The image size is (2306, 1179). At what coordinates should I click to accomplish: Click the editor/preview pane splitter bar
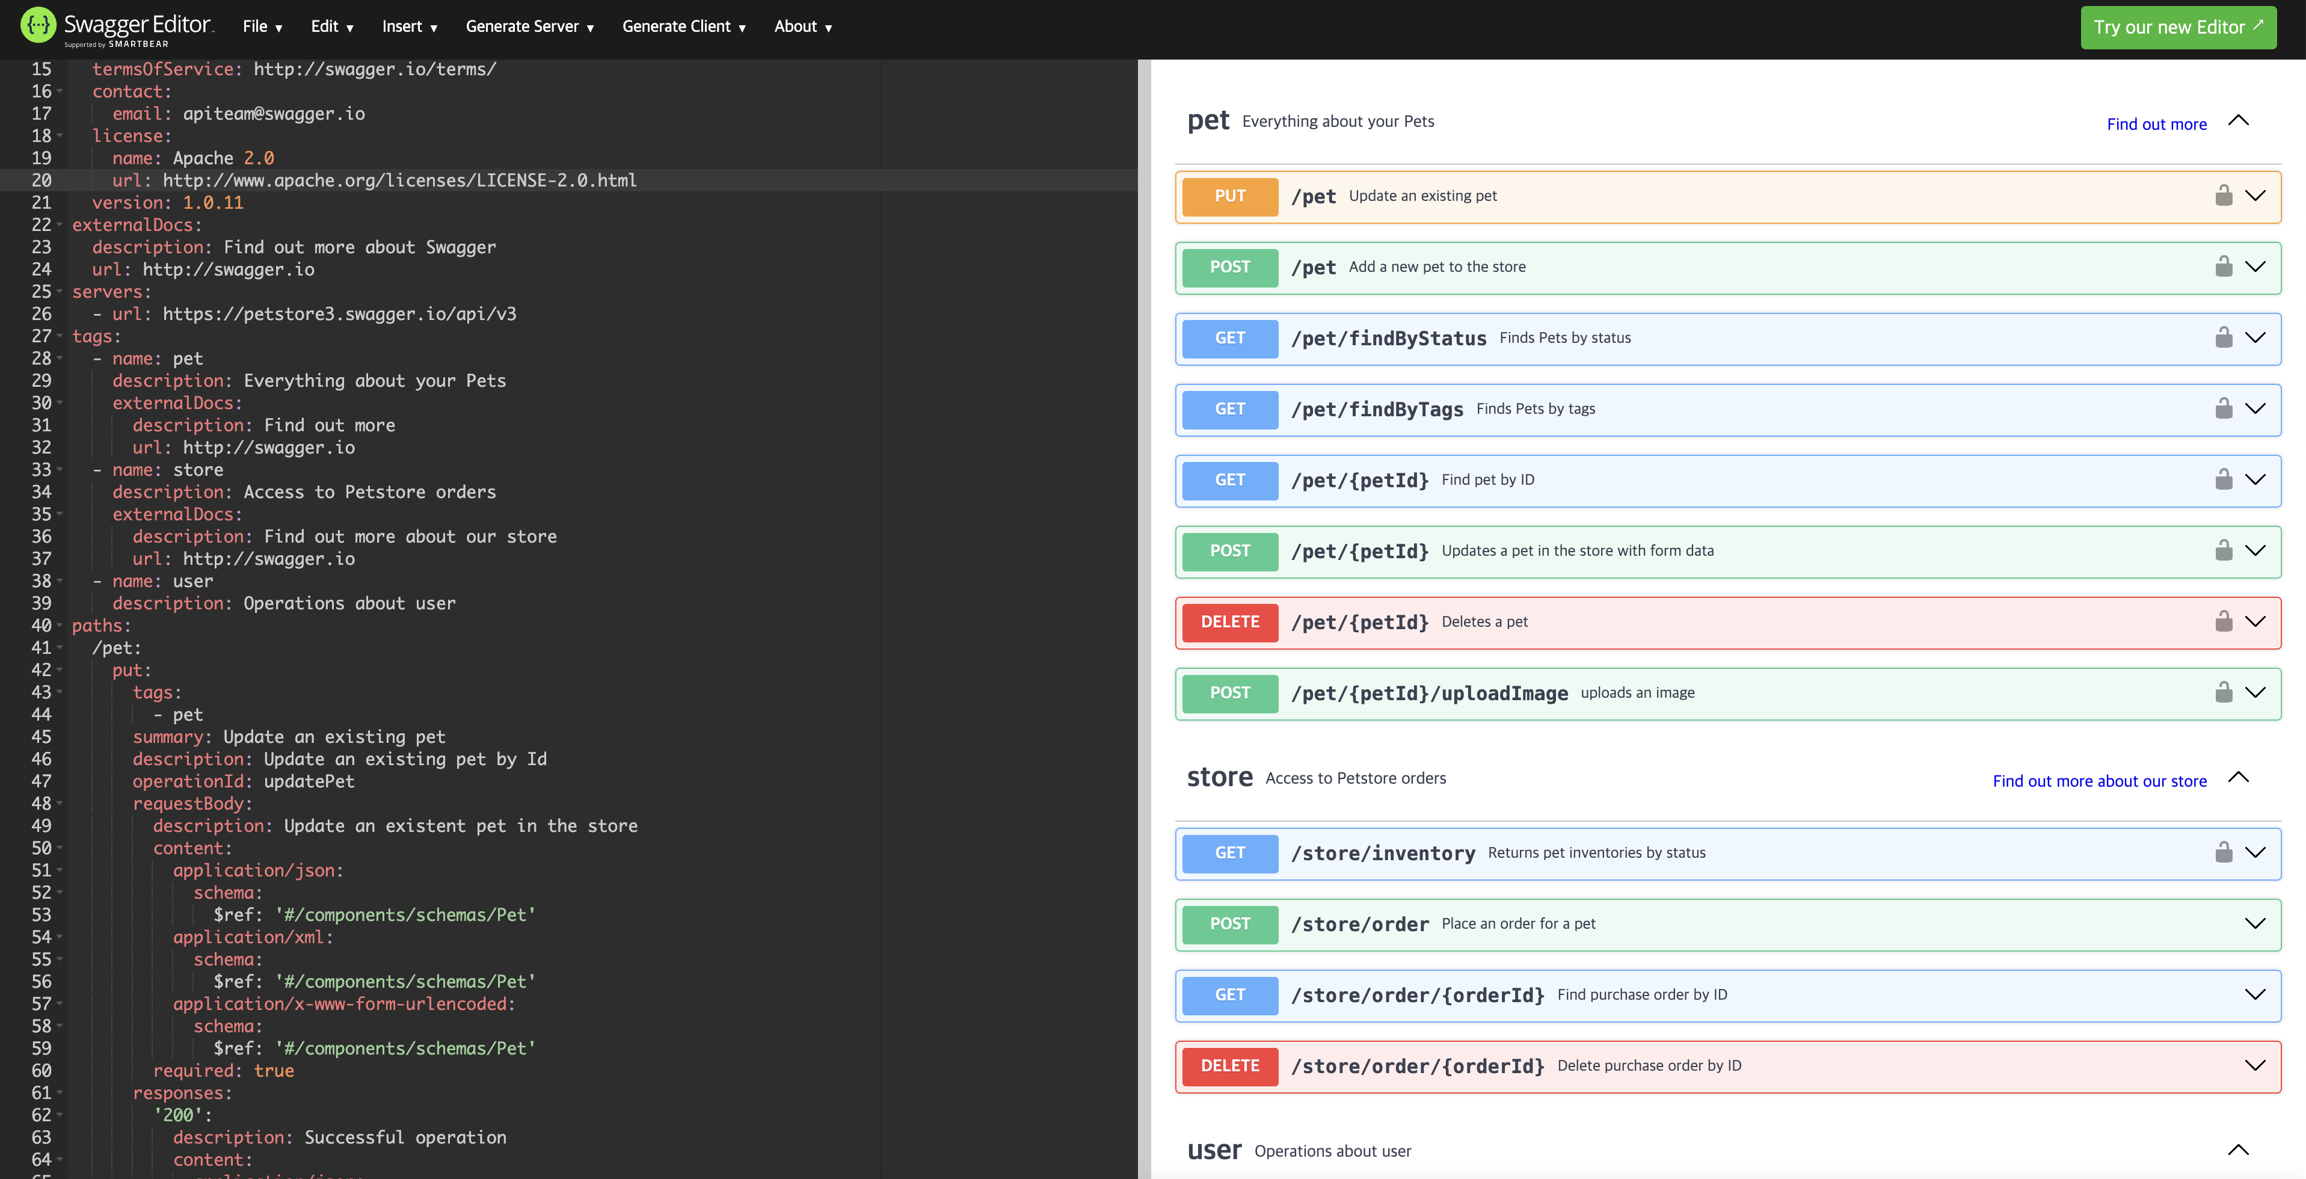coord(1144,618)
